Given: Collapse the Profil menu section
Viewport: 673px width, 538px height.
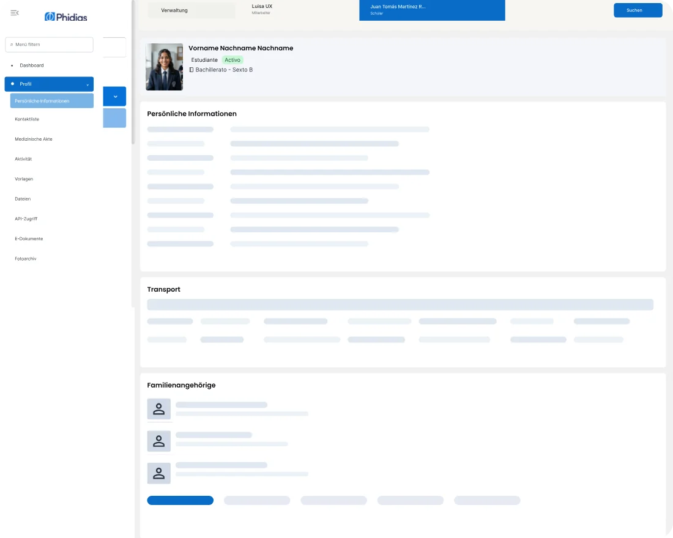Looking at the screenshot, I should [49, 84].
